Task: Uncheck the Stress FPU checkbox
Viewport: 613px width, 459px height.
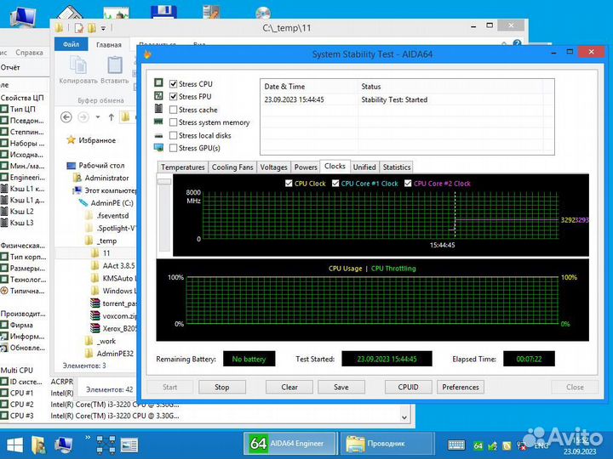Action: 173,96
